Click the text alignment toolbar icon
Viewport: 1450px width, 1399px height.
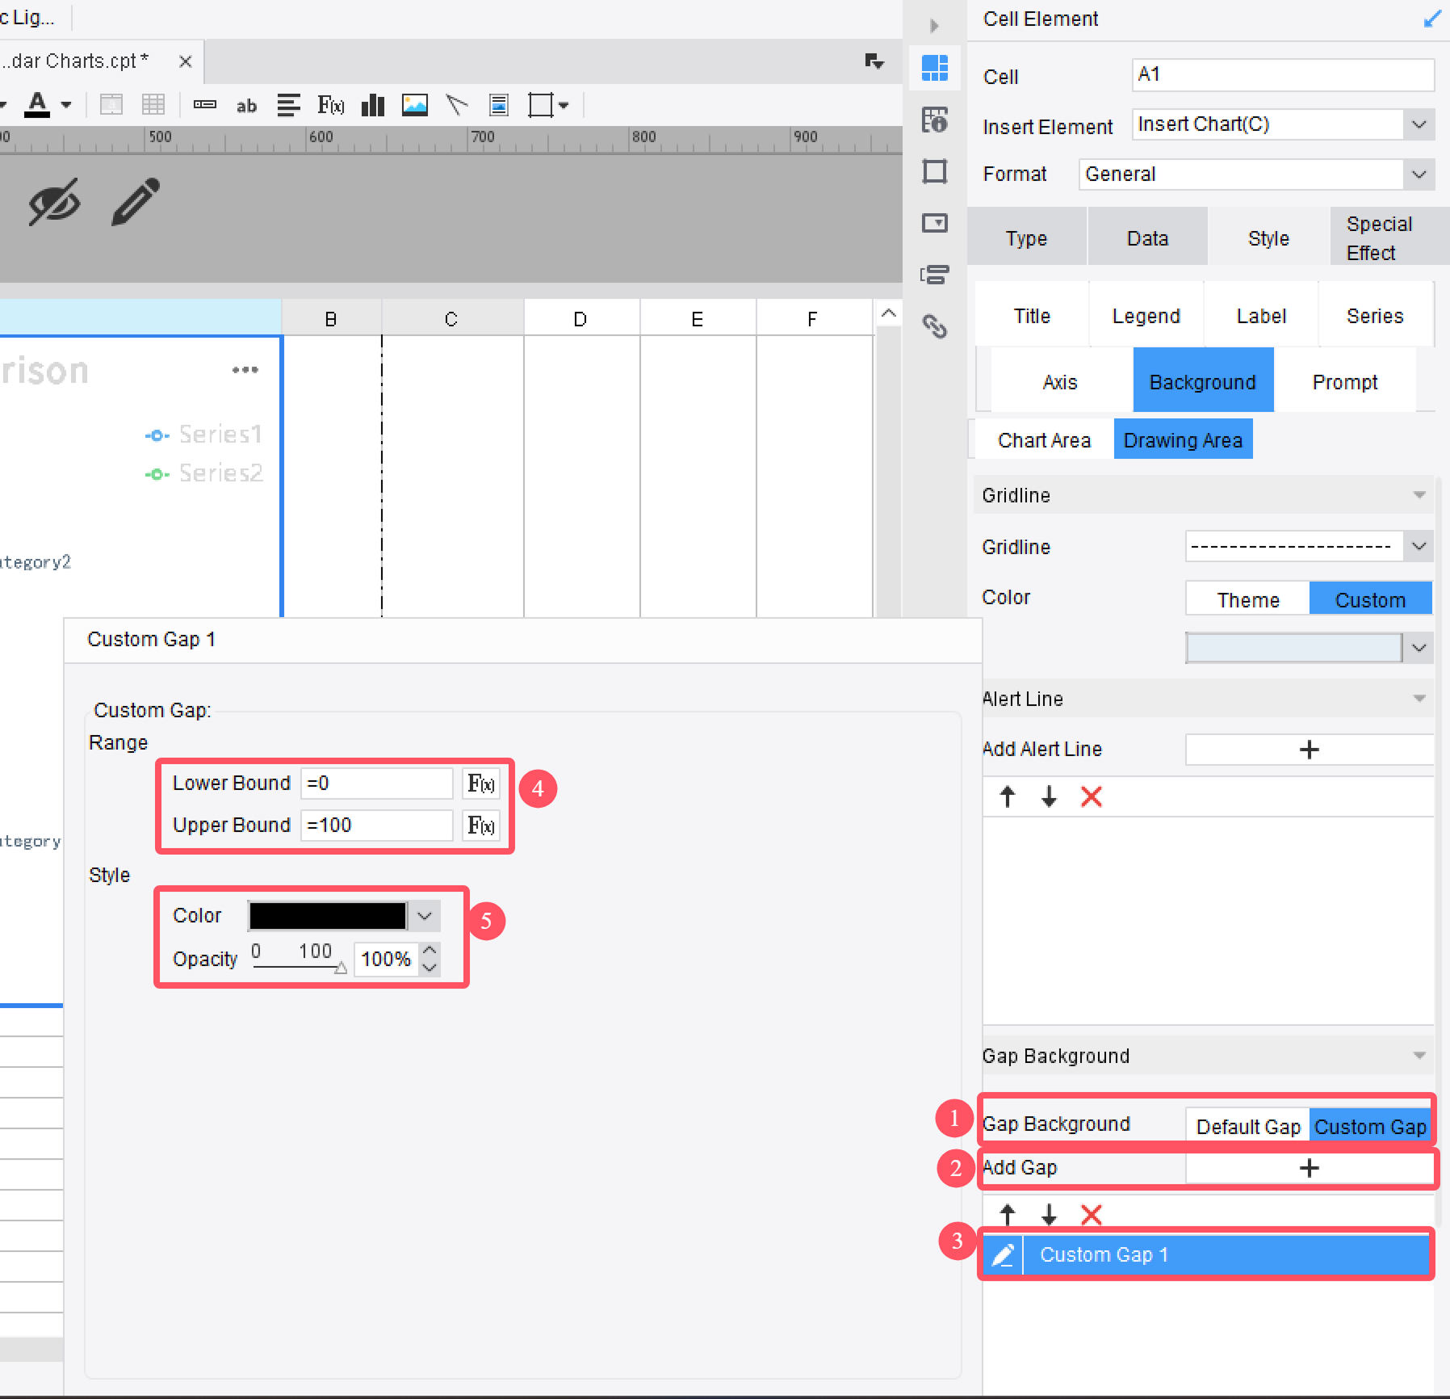(288, 105)
